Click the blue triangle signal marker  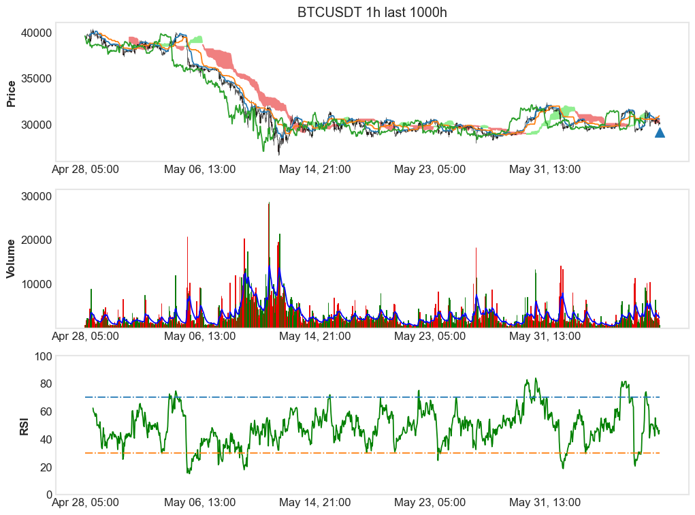point(658,131)
